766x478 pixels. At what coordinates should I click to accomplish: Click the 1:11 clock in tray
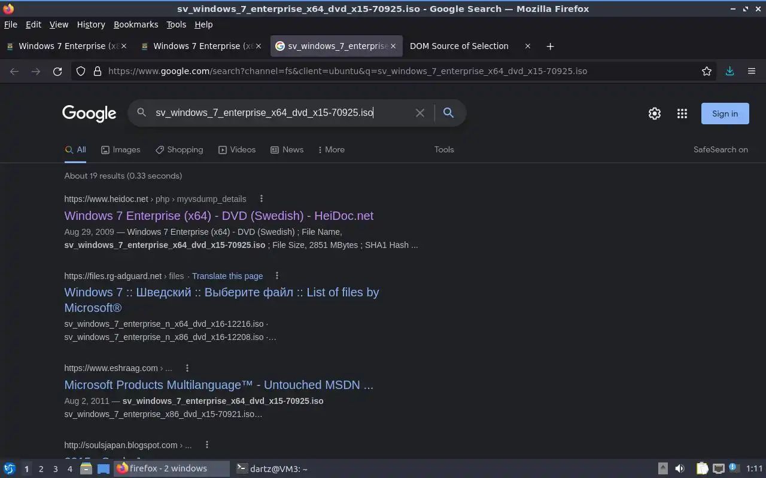coord(755,468)
